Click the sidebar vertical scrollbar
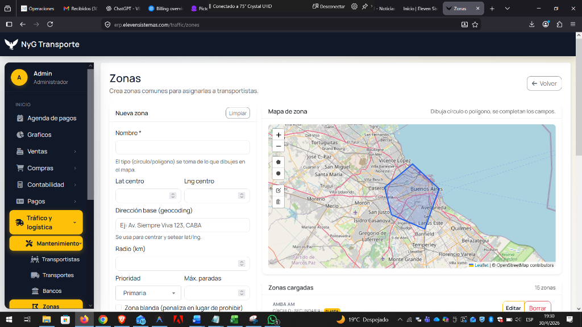 [x=90, y=133]
